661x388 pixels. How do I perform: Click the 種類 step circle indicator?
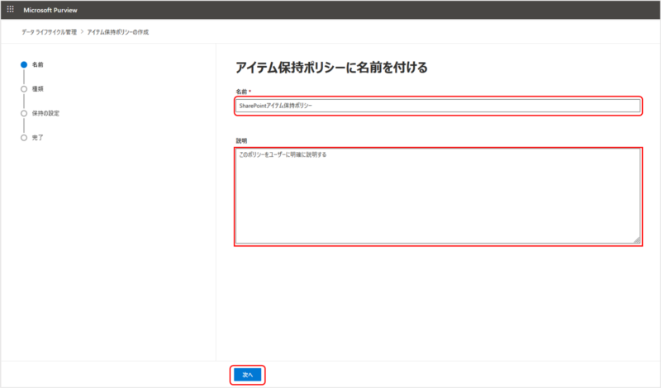(24, 88)
